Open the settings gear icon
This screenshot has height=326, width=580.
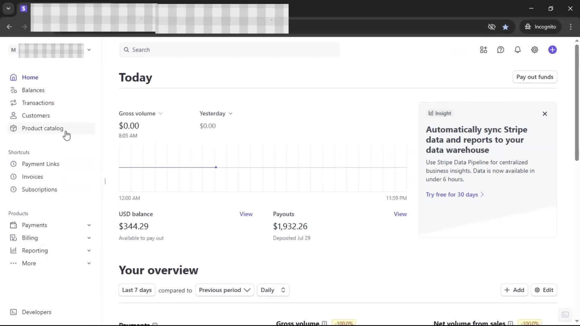click(534, 50)
